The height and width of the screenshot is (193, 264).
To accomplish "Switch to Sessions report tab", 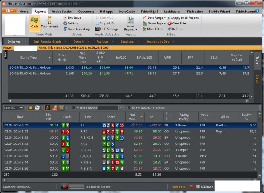I will coord(127,41).
